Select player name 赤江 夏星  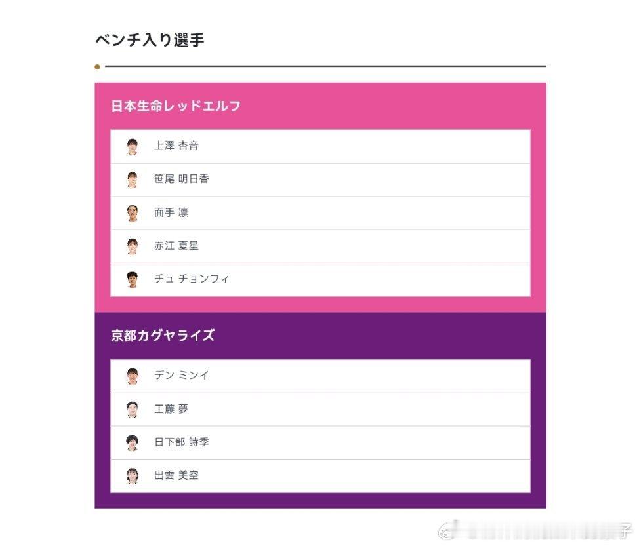click(176, 246)
